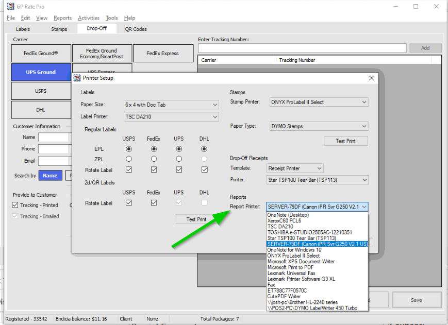
Task: Select EPL radio button for DHL
Action: pyautogui.click(x=204, y=149)
